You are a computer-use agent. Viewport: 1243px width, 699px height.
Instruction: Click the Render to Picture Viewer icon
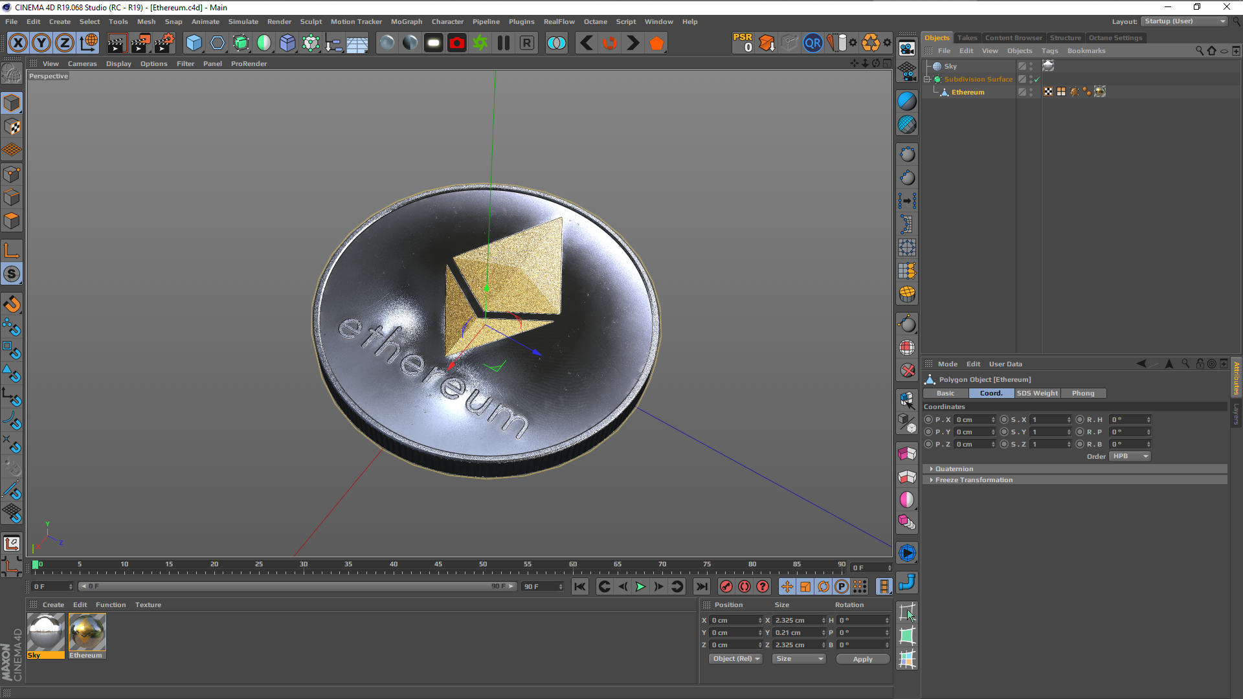140,43
